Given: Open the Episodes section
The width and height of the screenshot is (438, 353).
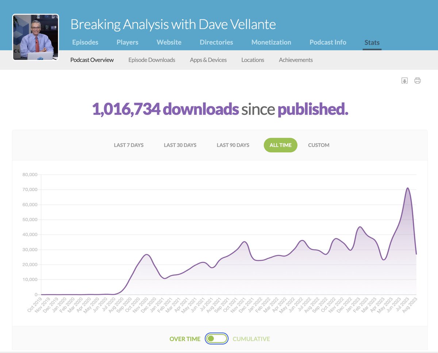Looking at the screenshot, I should (85, 42).
